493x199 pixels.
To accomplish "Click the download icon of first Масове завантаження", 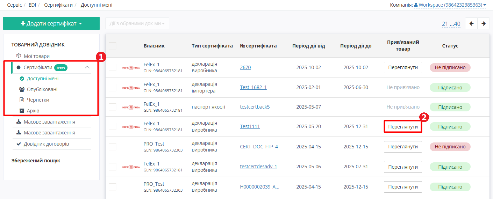I will [19, 122].
